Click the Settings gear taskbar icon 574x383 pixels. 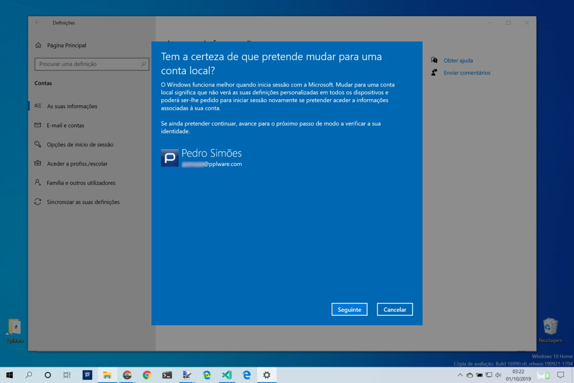tap(266, 375)
